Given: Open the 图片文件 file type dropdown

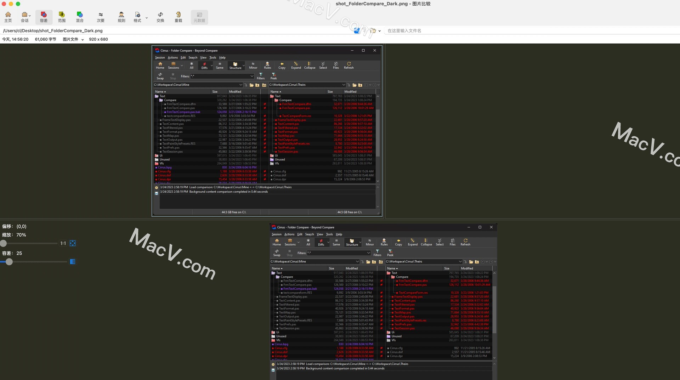Looking at the screenshot, I should point(73,39).
